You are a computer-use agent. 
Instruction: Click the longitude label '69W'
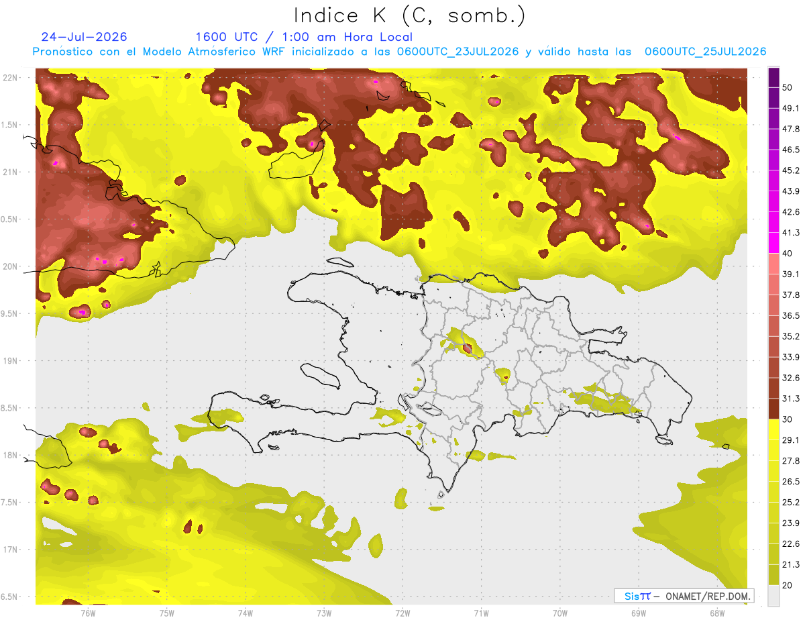(x=639, y=613)
